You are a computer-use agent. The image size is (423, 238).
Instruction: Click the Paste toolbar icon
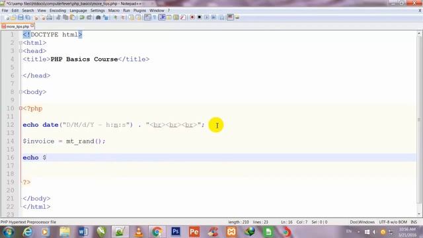coord(73,18)
